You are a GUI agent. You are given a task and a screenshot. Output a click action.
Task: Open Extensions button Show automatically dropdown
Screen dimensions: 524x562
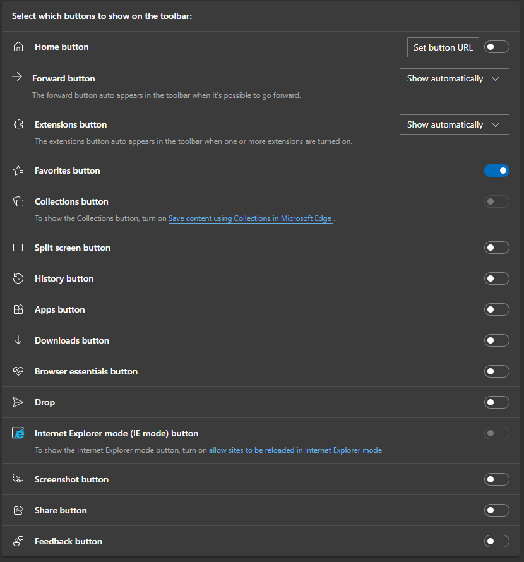click(x=454, y=124)
